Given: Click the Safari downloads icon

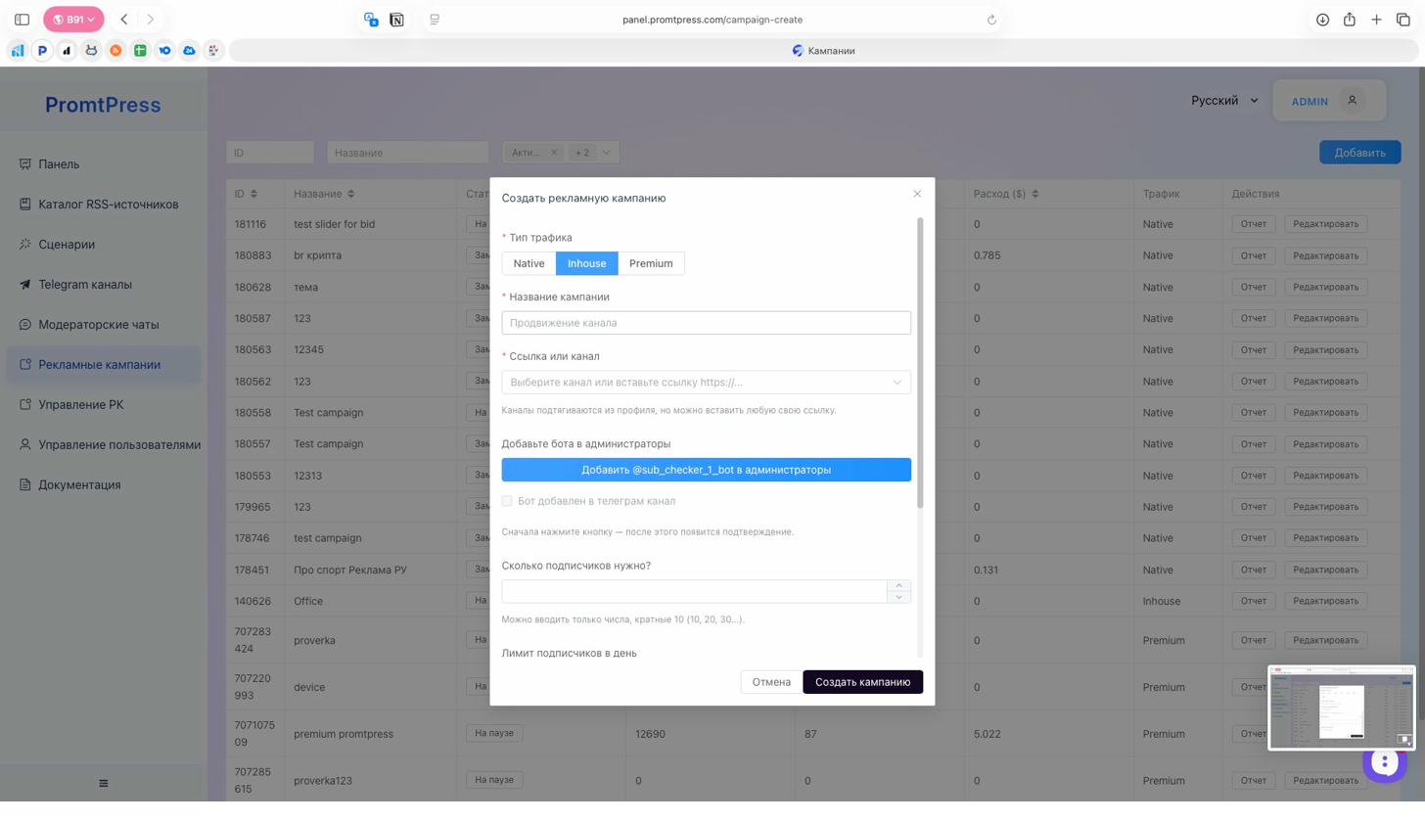Looking at the screenshot, I should click(1322, 20).
